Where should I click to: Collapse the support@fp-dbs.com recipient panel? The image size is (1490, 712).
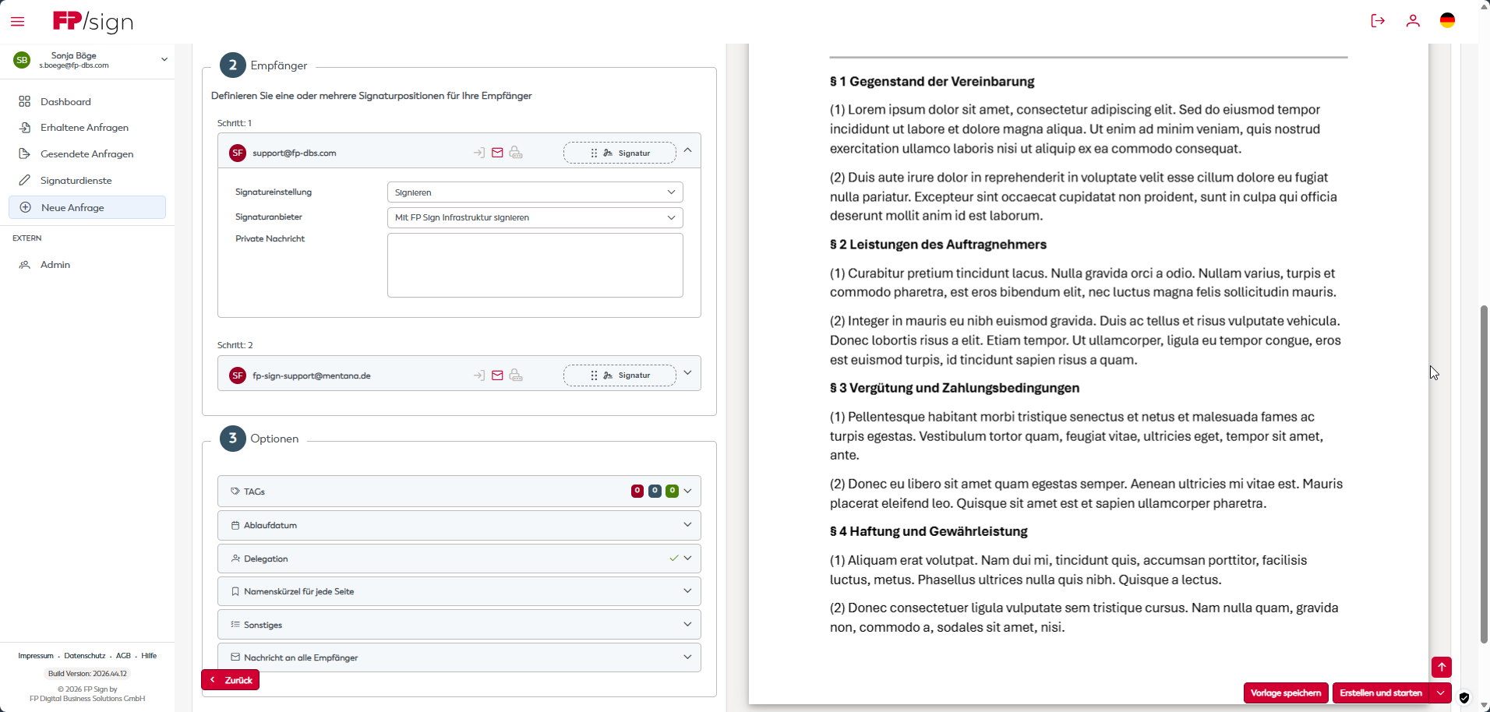pos(687,150)
